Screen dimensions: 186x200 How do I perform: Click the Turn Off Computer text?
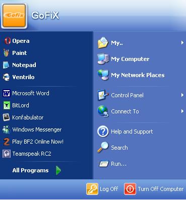pyautogui.click(x=161, y=189)
